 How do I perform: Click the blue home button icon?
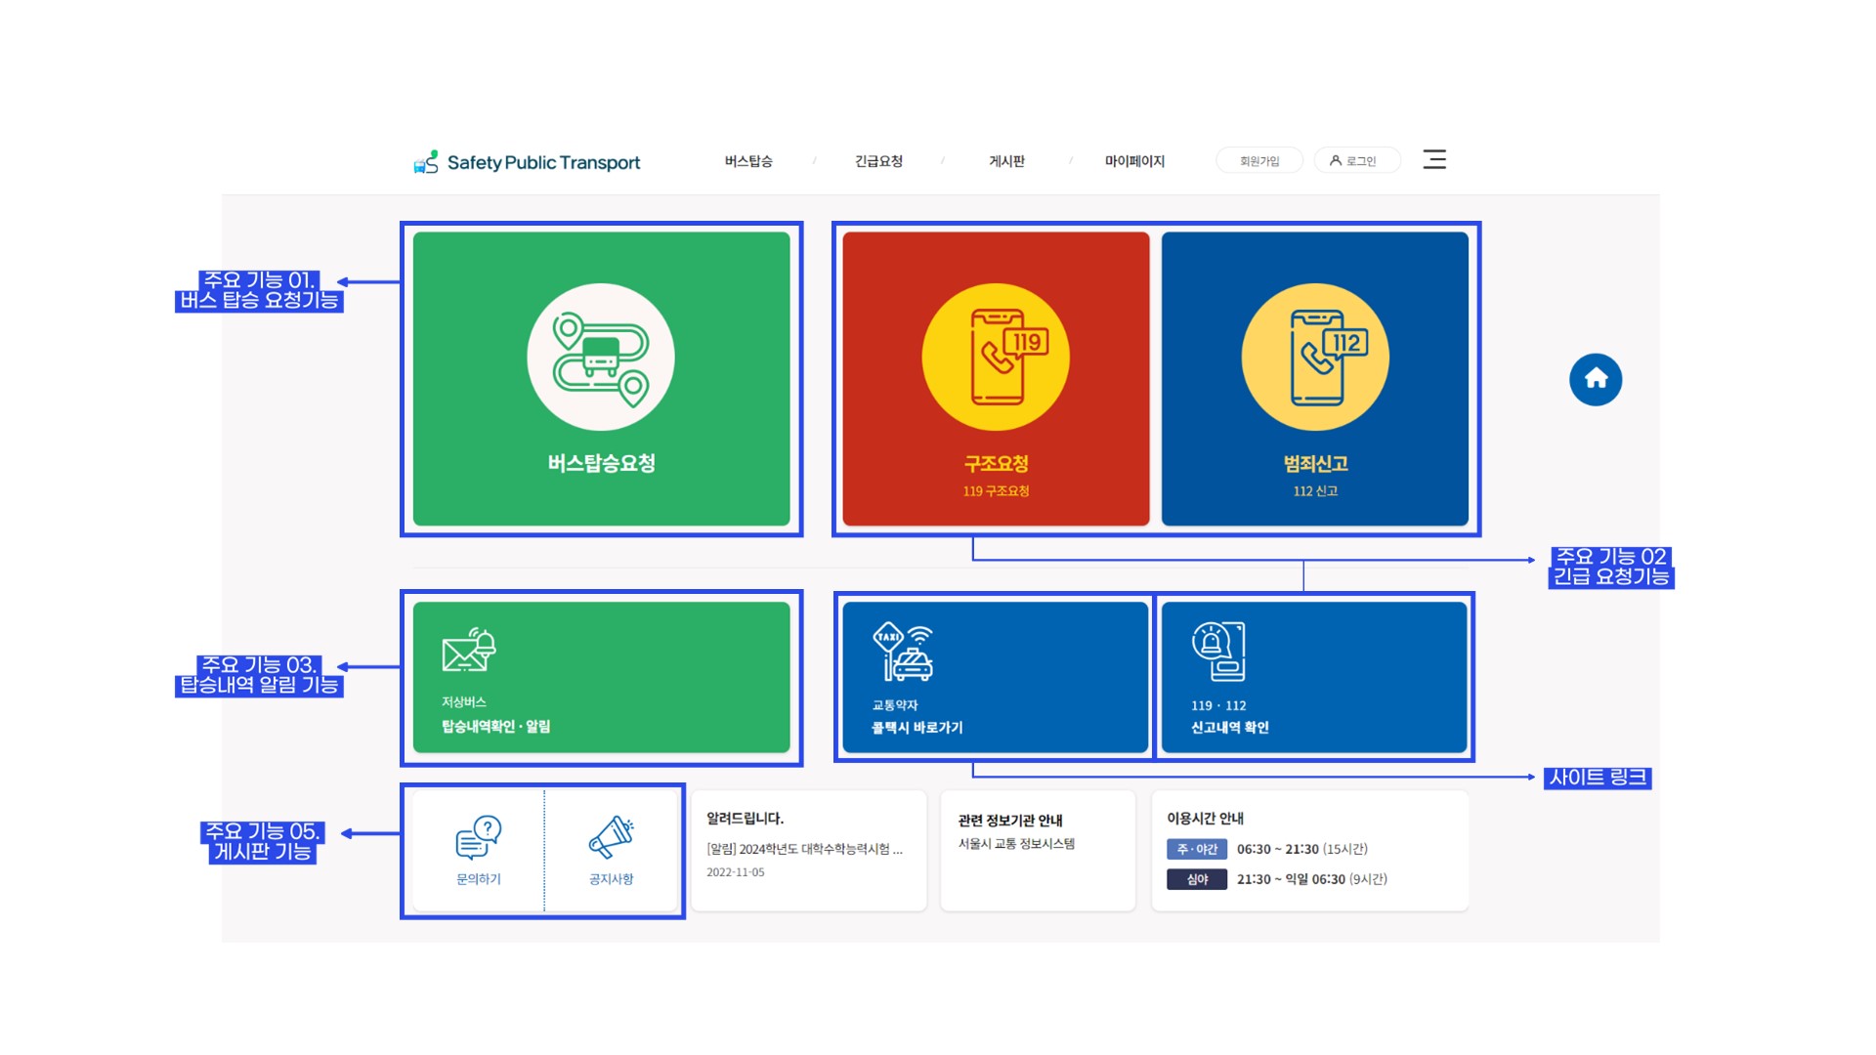(1596, 379)
